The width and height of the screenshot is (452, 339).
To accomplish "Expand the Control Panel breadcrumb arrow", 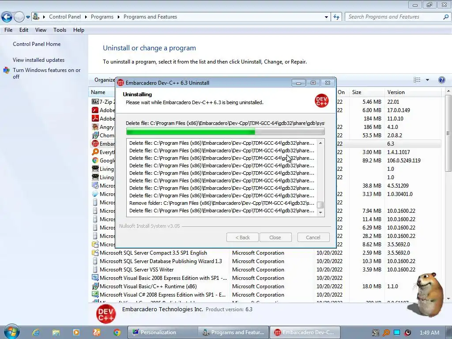I will point(86,17).
